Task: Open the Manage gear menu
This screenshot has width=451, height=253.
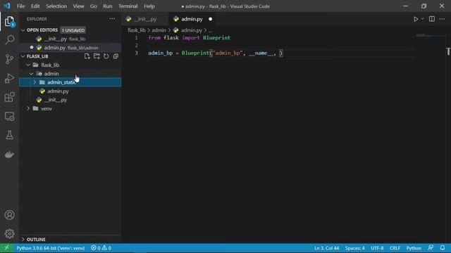Action: click(x=9, y=234)
